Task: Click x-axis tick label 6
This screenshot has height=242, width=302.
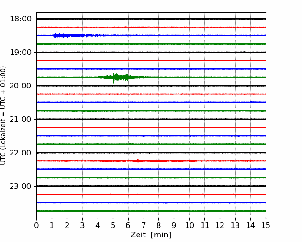Action: 128,225
